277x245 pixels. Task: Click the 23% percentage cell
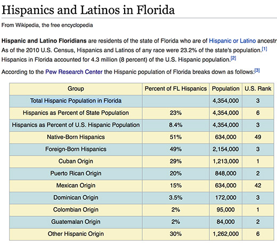176,113
